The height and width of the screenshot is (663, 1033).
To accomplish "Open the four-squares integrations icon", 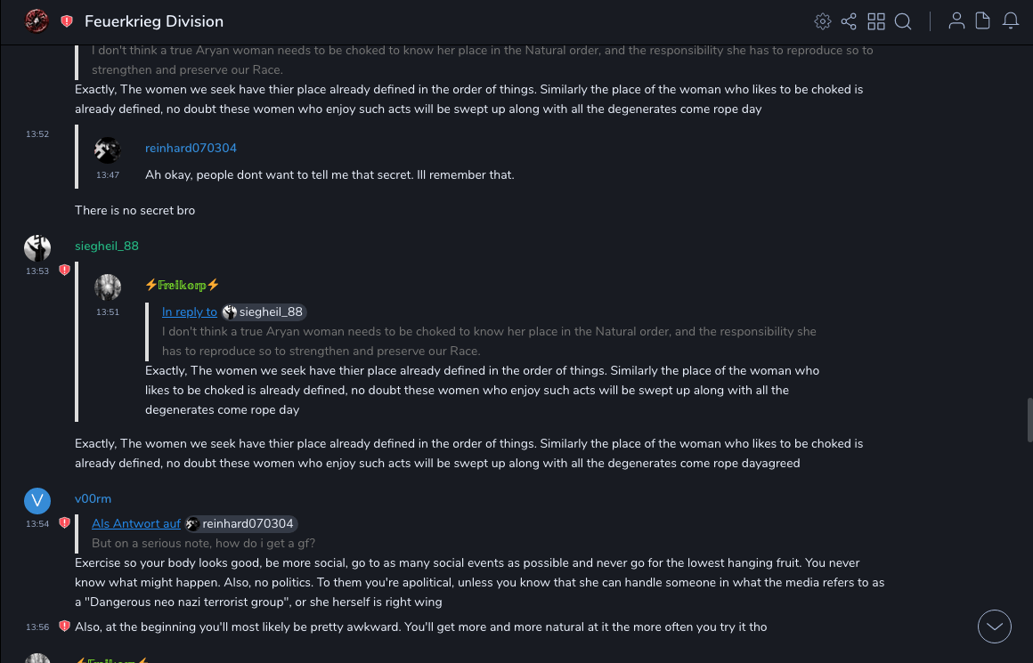I will [x=876, y=21].
